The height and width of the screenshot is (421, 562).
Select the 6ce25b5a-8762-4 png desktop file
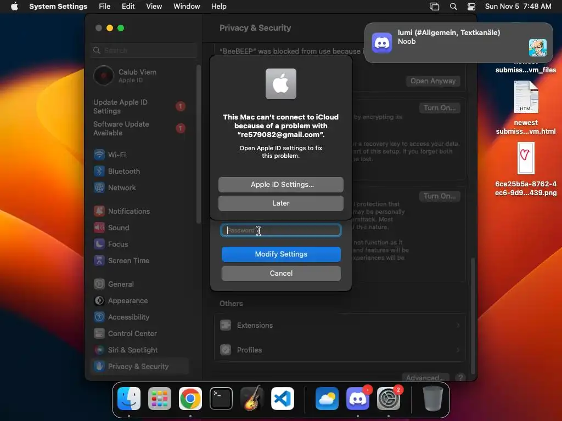(526, 169)
